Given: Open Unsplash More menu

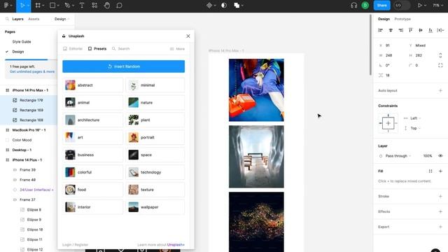Looking at the screenshot, I should click(177, 49).
